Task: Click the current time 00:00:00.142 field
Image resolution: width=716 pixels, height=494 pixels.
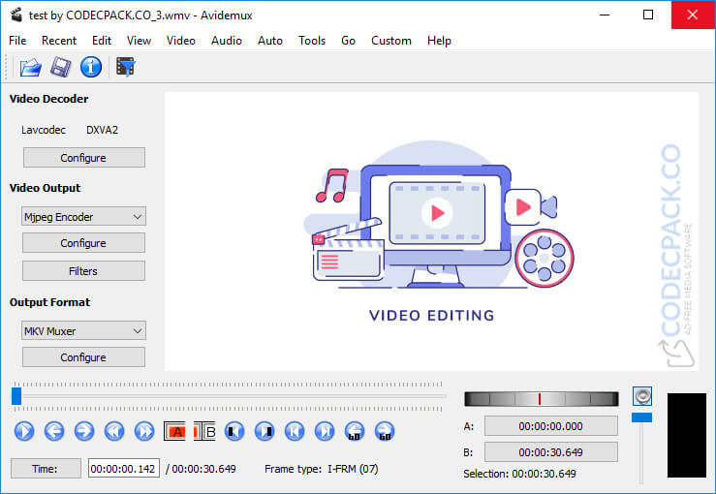Action: point(123,469)
